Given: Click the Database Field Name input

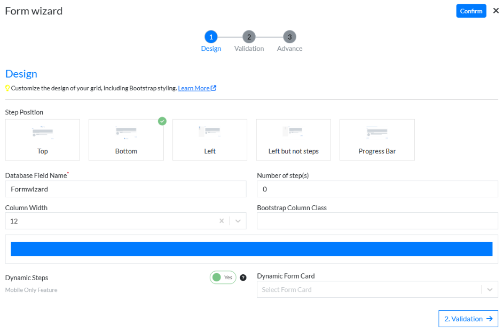Looking at the screenshot, I should [x=125, y=189].
